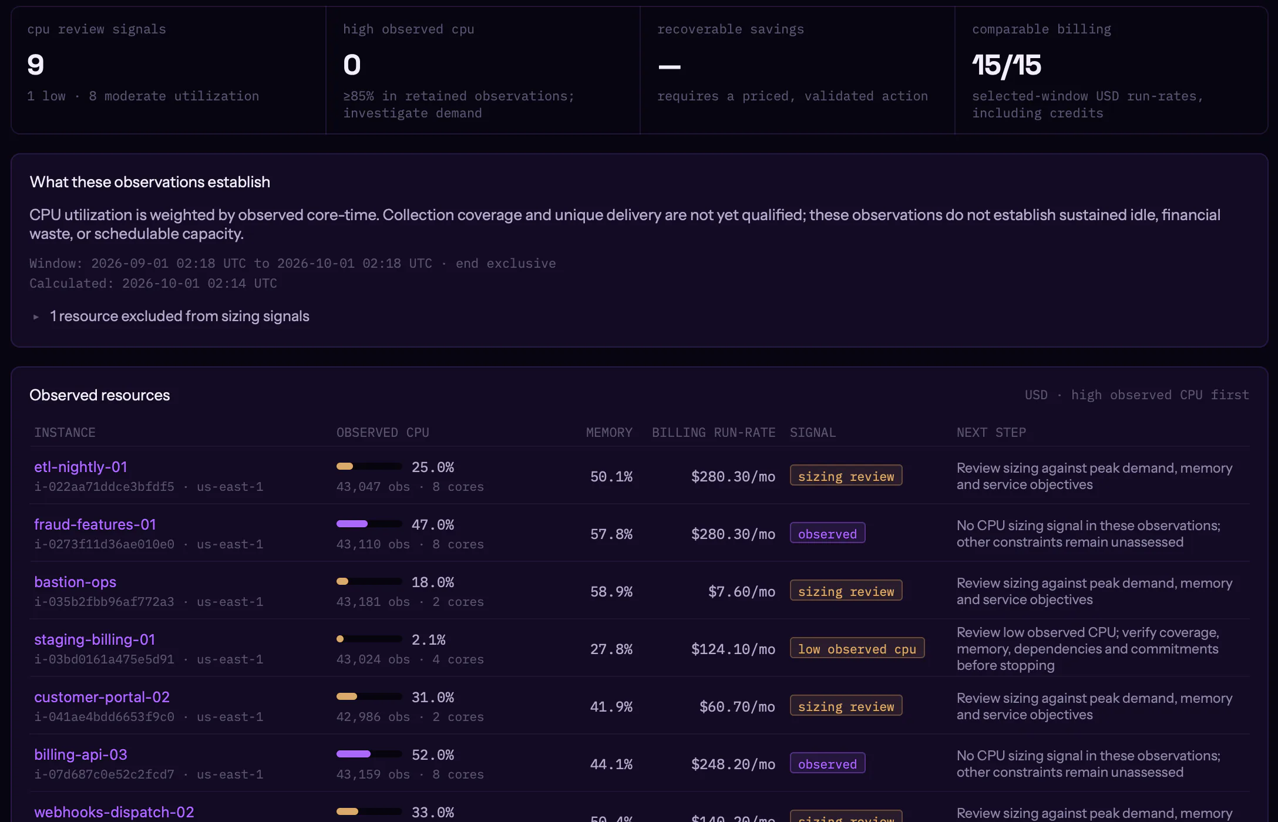Viewport: 1278px width, 822px height.
Task: Click the INSTANCE column header
Action: 65,433
